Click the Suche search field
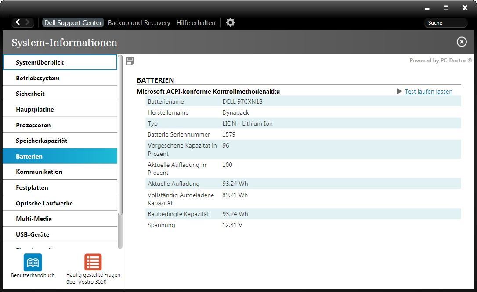477x292 pixels. pos(445,23)
